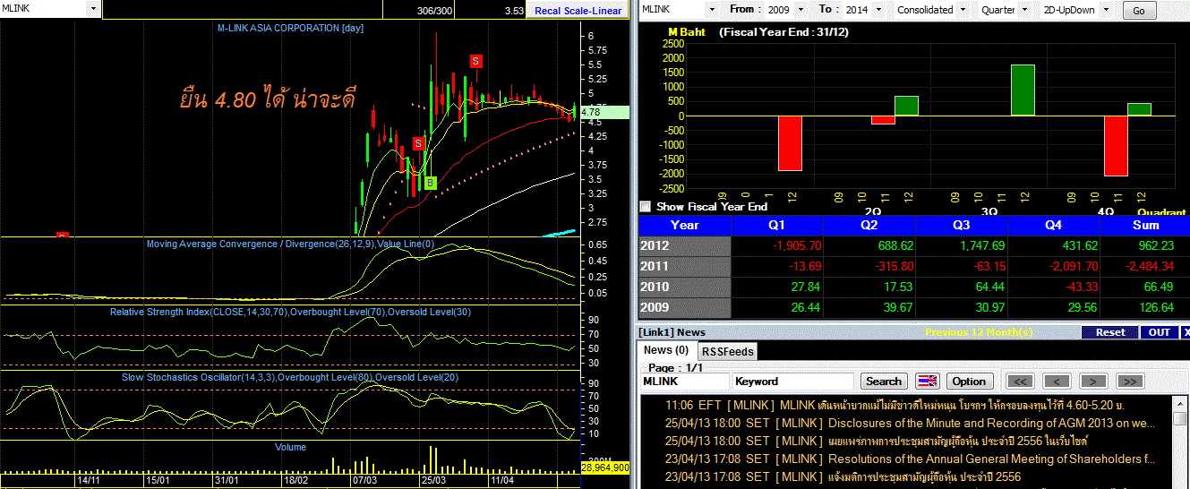Click the M-LINK ASIA CORPORATION [day] chart title
Screen dimensions: 1190x489
(290, 28)
